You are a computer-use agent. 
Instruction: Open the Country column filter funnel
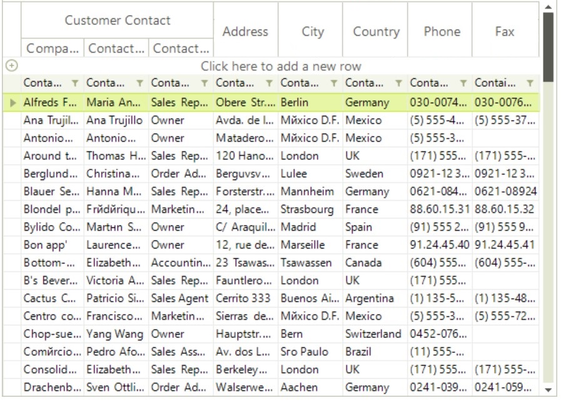(x=399, y=83)
